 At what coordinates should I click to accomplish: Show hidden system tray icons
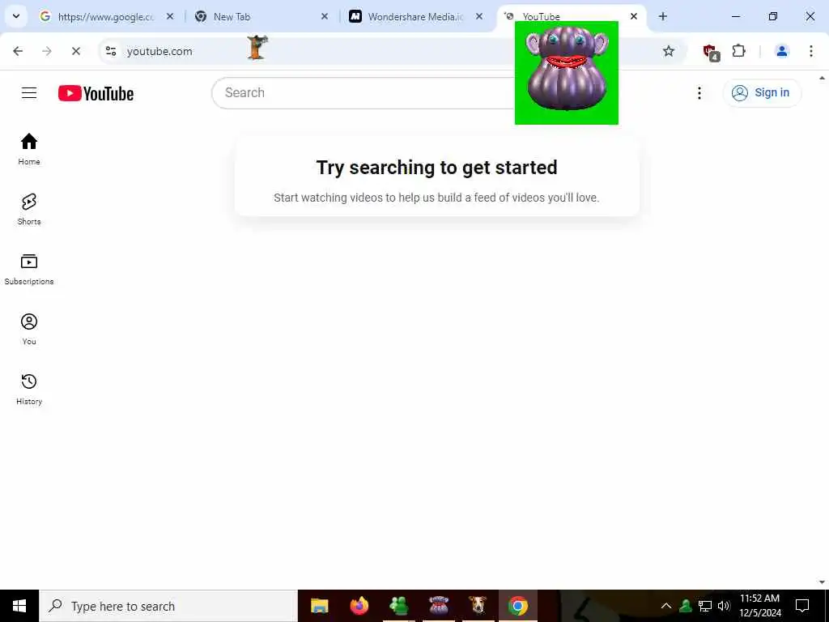[666, 606]
